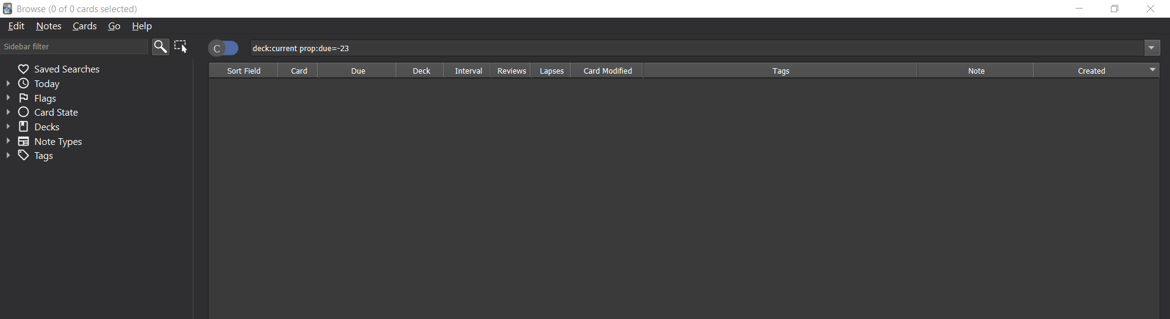This screenshot has height=319, width=1170.
Task: Select Flags label in the sidebar
Action: (x=45, y=98)
